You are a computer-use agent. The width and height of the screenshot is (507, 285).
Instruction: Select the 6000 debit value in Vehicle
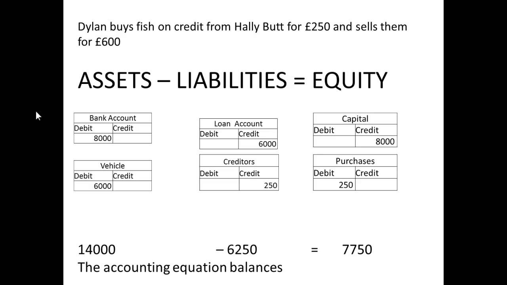click(102, 186)
